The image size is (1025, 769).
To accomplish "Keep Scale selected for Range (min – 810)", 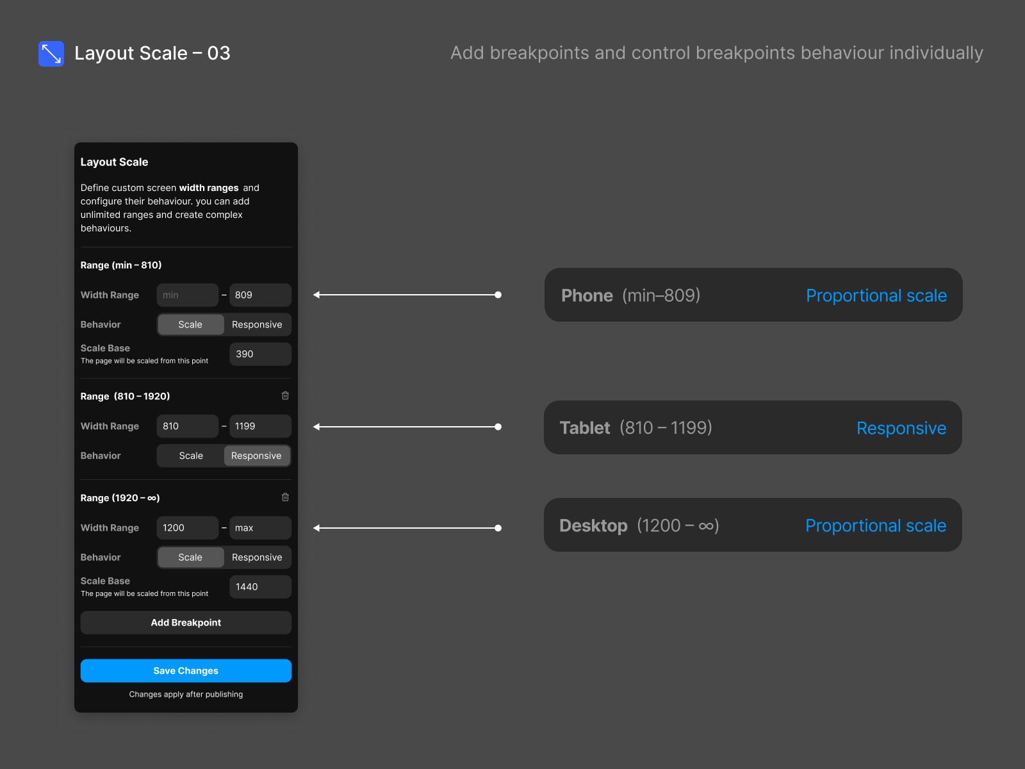I will (x=190, y=324).
